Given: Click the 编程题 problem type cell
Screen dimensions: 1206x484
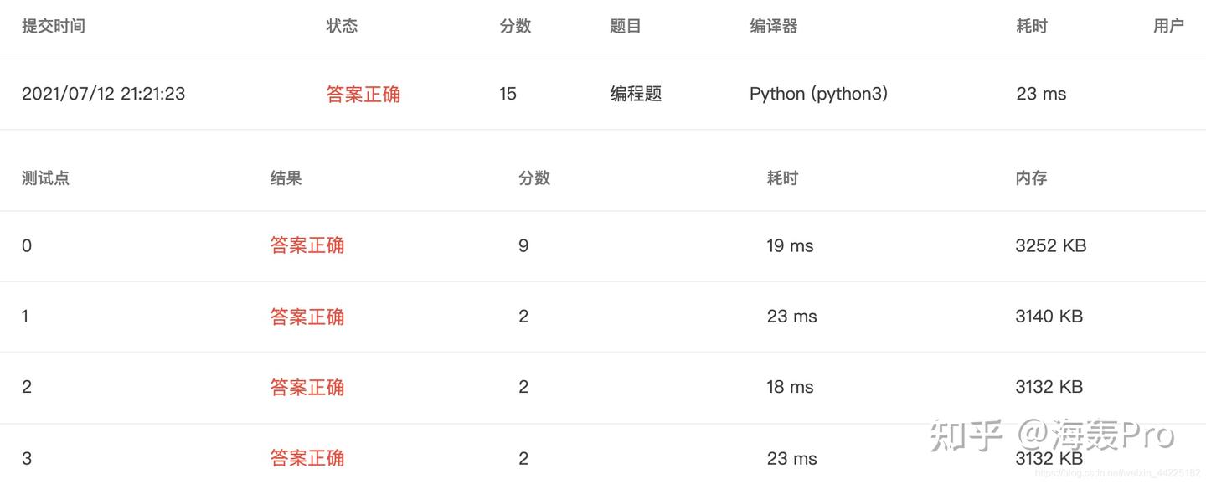Looking at the screenshot, I should pyautogui.click(x=636, y=94).
